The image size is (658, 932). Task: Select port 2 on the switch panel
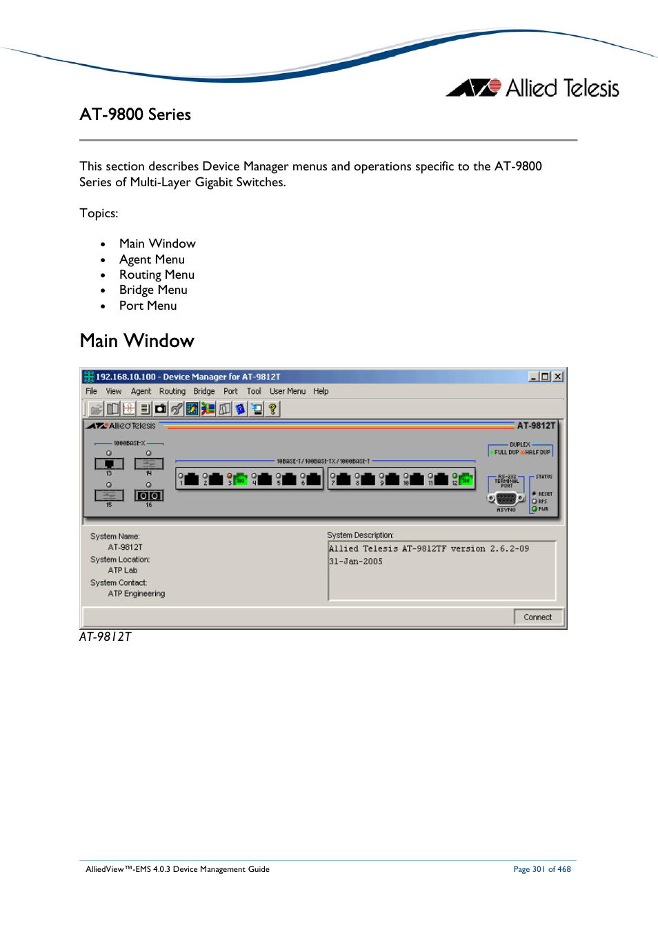pyautogui.click(x=216, y=479)
